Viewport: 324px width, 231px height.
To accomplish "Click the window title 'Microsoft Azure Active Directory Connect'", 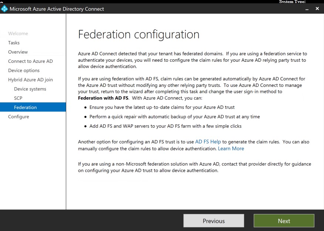I will click(57, 9).
